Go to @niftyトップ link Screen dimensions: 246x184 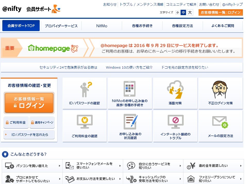232,4
